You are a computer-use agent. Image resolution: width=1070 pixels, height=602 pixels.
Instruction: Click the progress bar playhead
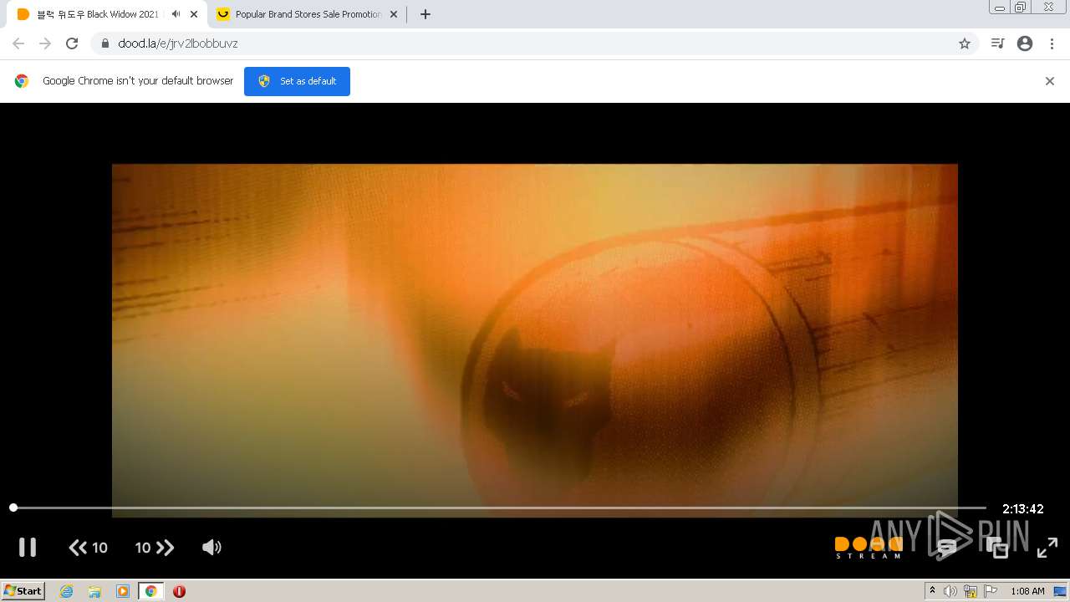click(x=13, y=508)
